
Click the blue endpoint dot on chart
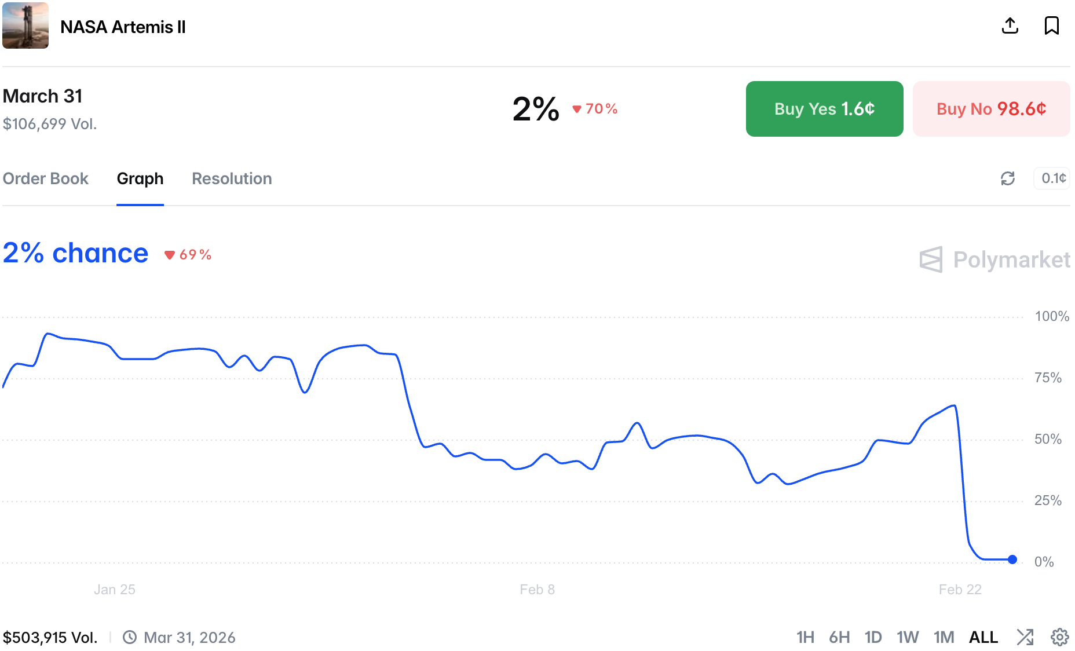[1012, 559]
